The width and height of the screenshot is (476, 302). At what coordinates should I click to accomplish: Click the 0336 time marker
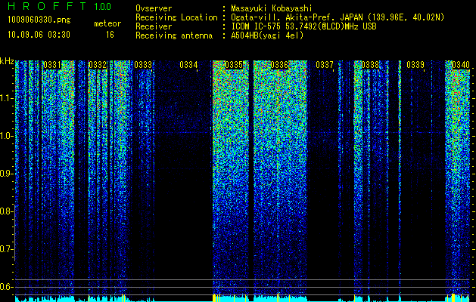[x=279, y=65]
